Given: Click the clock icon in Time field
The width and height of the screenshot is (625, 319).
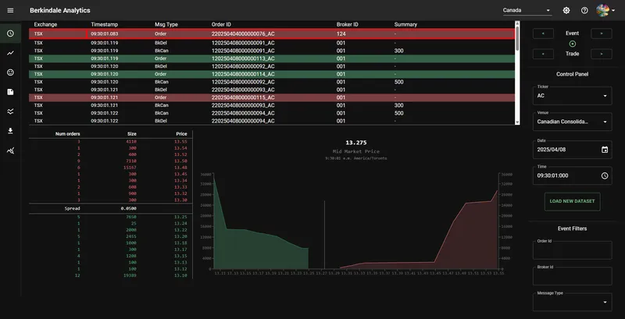Looking at the screenshot, I should click(604, 176).
